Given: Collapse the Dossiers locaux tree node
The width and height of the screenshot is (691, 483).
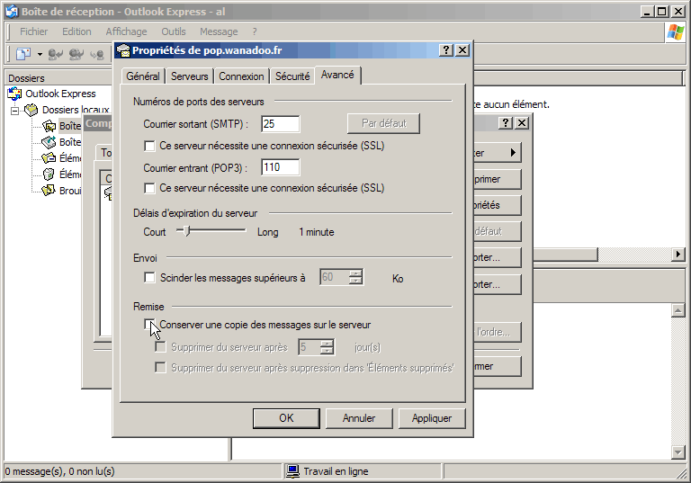Looking at the screenshot, I should coord(15,110).
